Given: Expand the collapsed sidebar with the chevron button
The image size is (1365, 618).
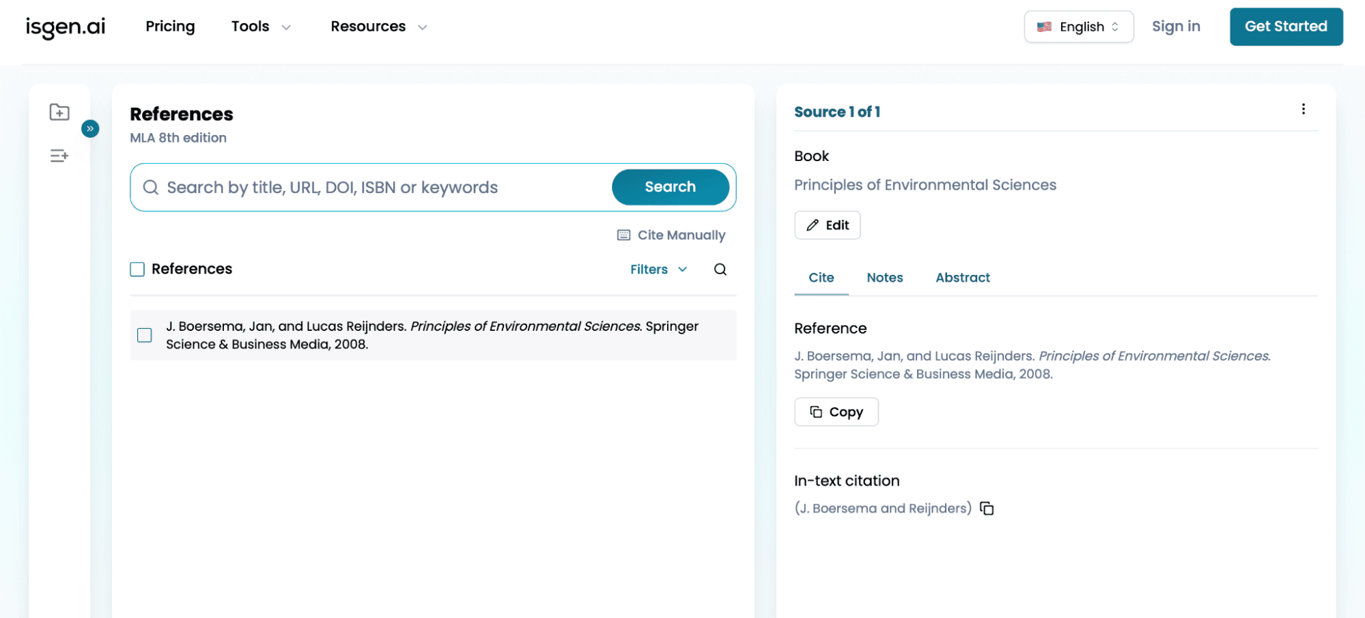Looking at the screenshot, I should (89, 128).
